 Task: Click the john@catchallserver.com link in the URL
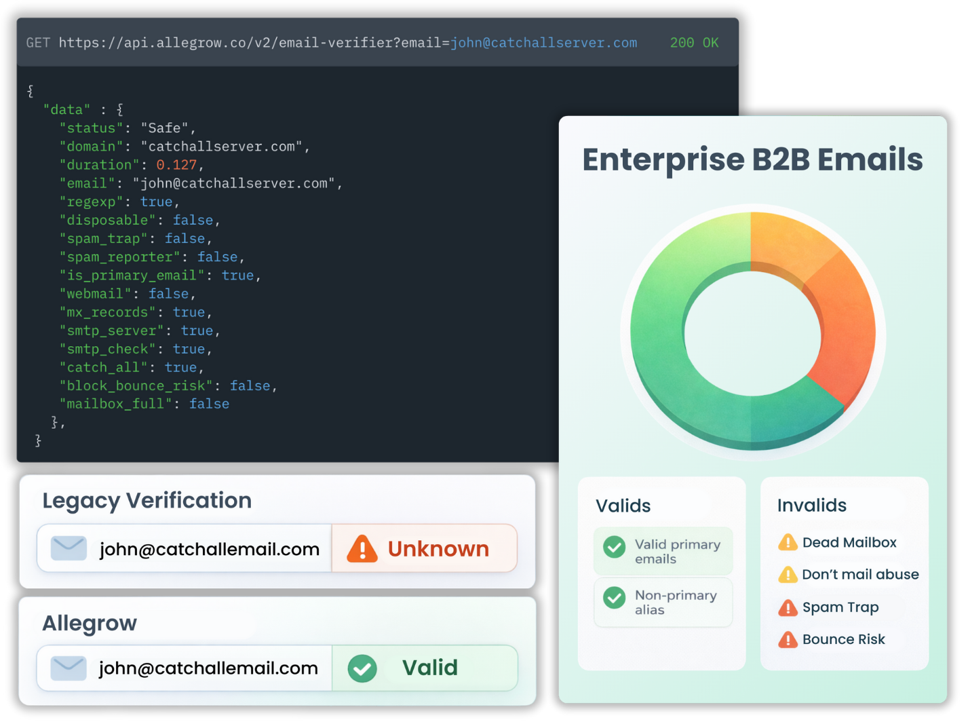point(544,43)
